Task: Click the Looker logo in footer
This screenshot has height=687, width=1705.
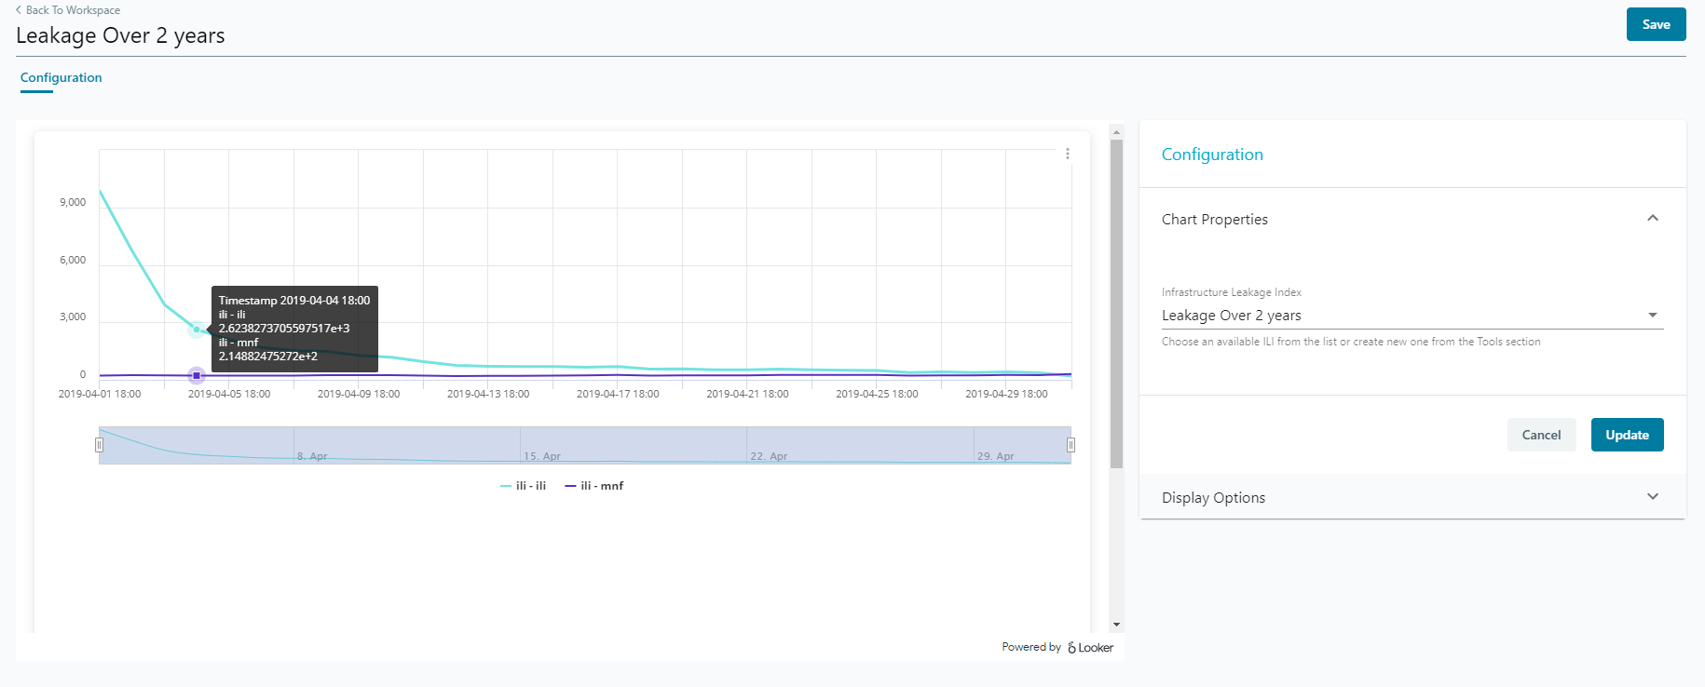Action: click(x=1090, y=648)
